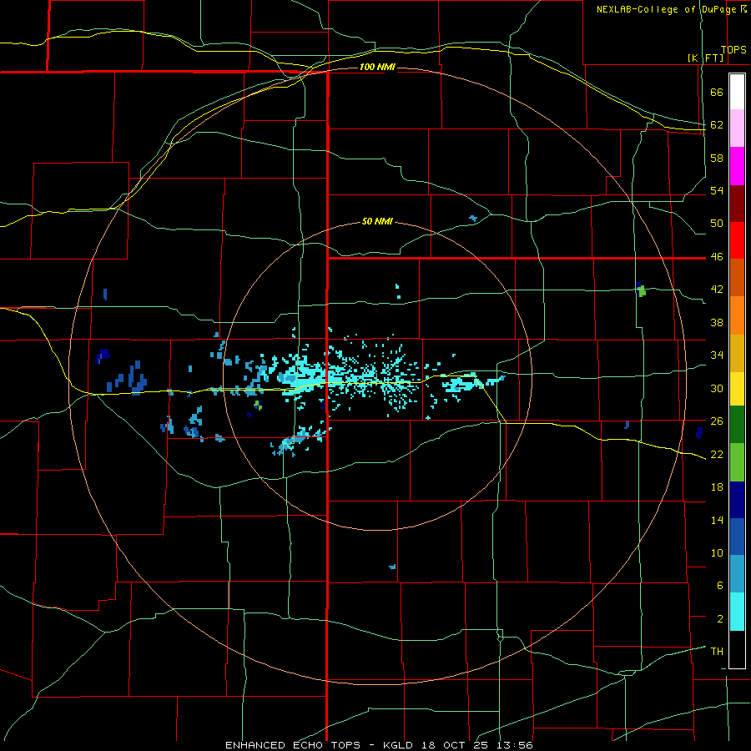The width and height of the screenshot is (751, 751).
Task: Click the NEXLAB-College of DuPage credit text
Action: tap(671, 9)
